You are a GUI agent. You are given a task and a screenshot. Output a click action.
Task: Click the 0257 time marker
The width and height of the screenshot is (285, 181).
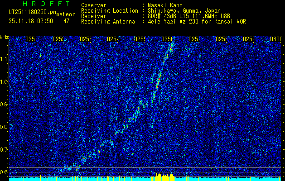[194, 39]
